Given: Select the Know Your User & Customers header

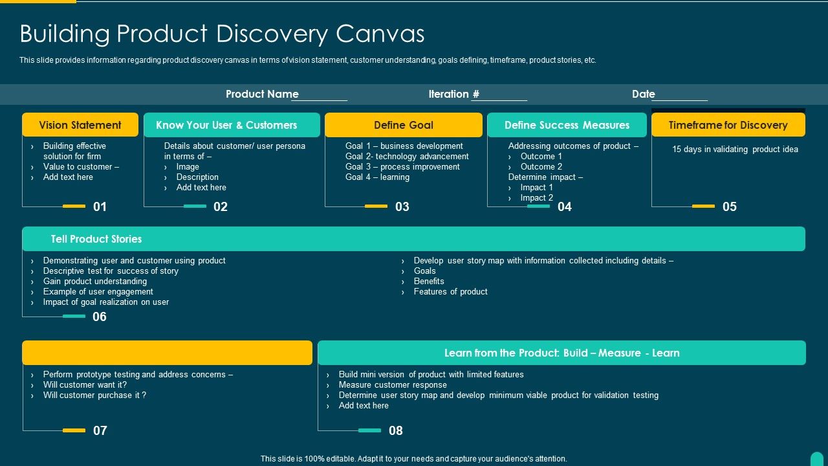Looking at the screenshot, I should (232, 125).
